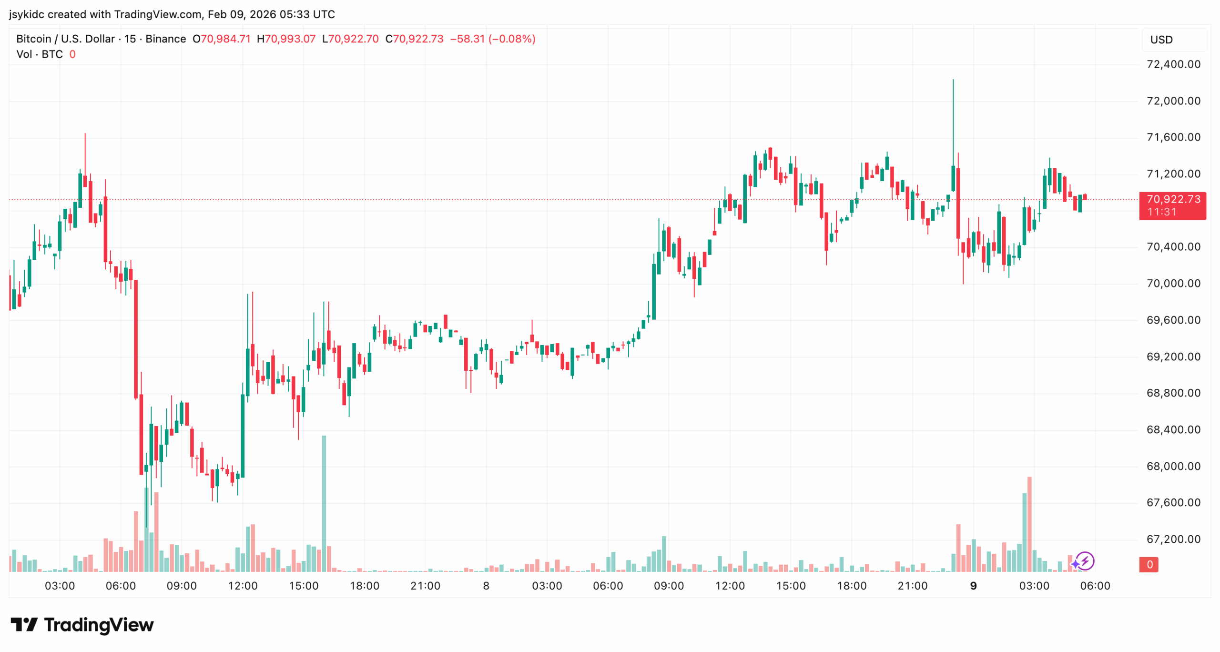This screenshot has width=1220, height=652.
Task: Click the 06:00 time axis label
Action: [1096, 586]
